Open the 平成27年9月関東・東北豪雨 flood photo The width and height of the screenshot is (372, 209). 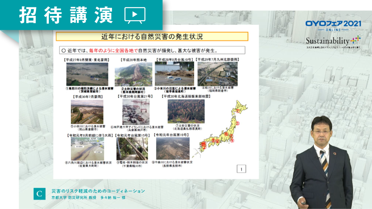click(x=87, y=74)
